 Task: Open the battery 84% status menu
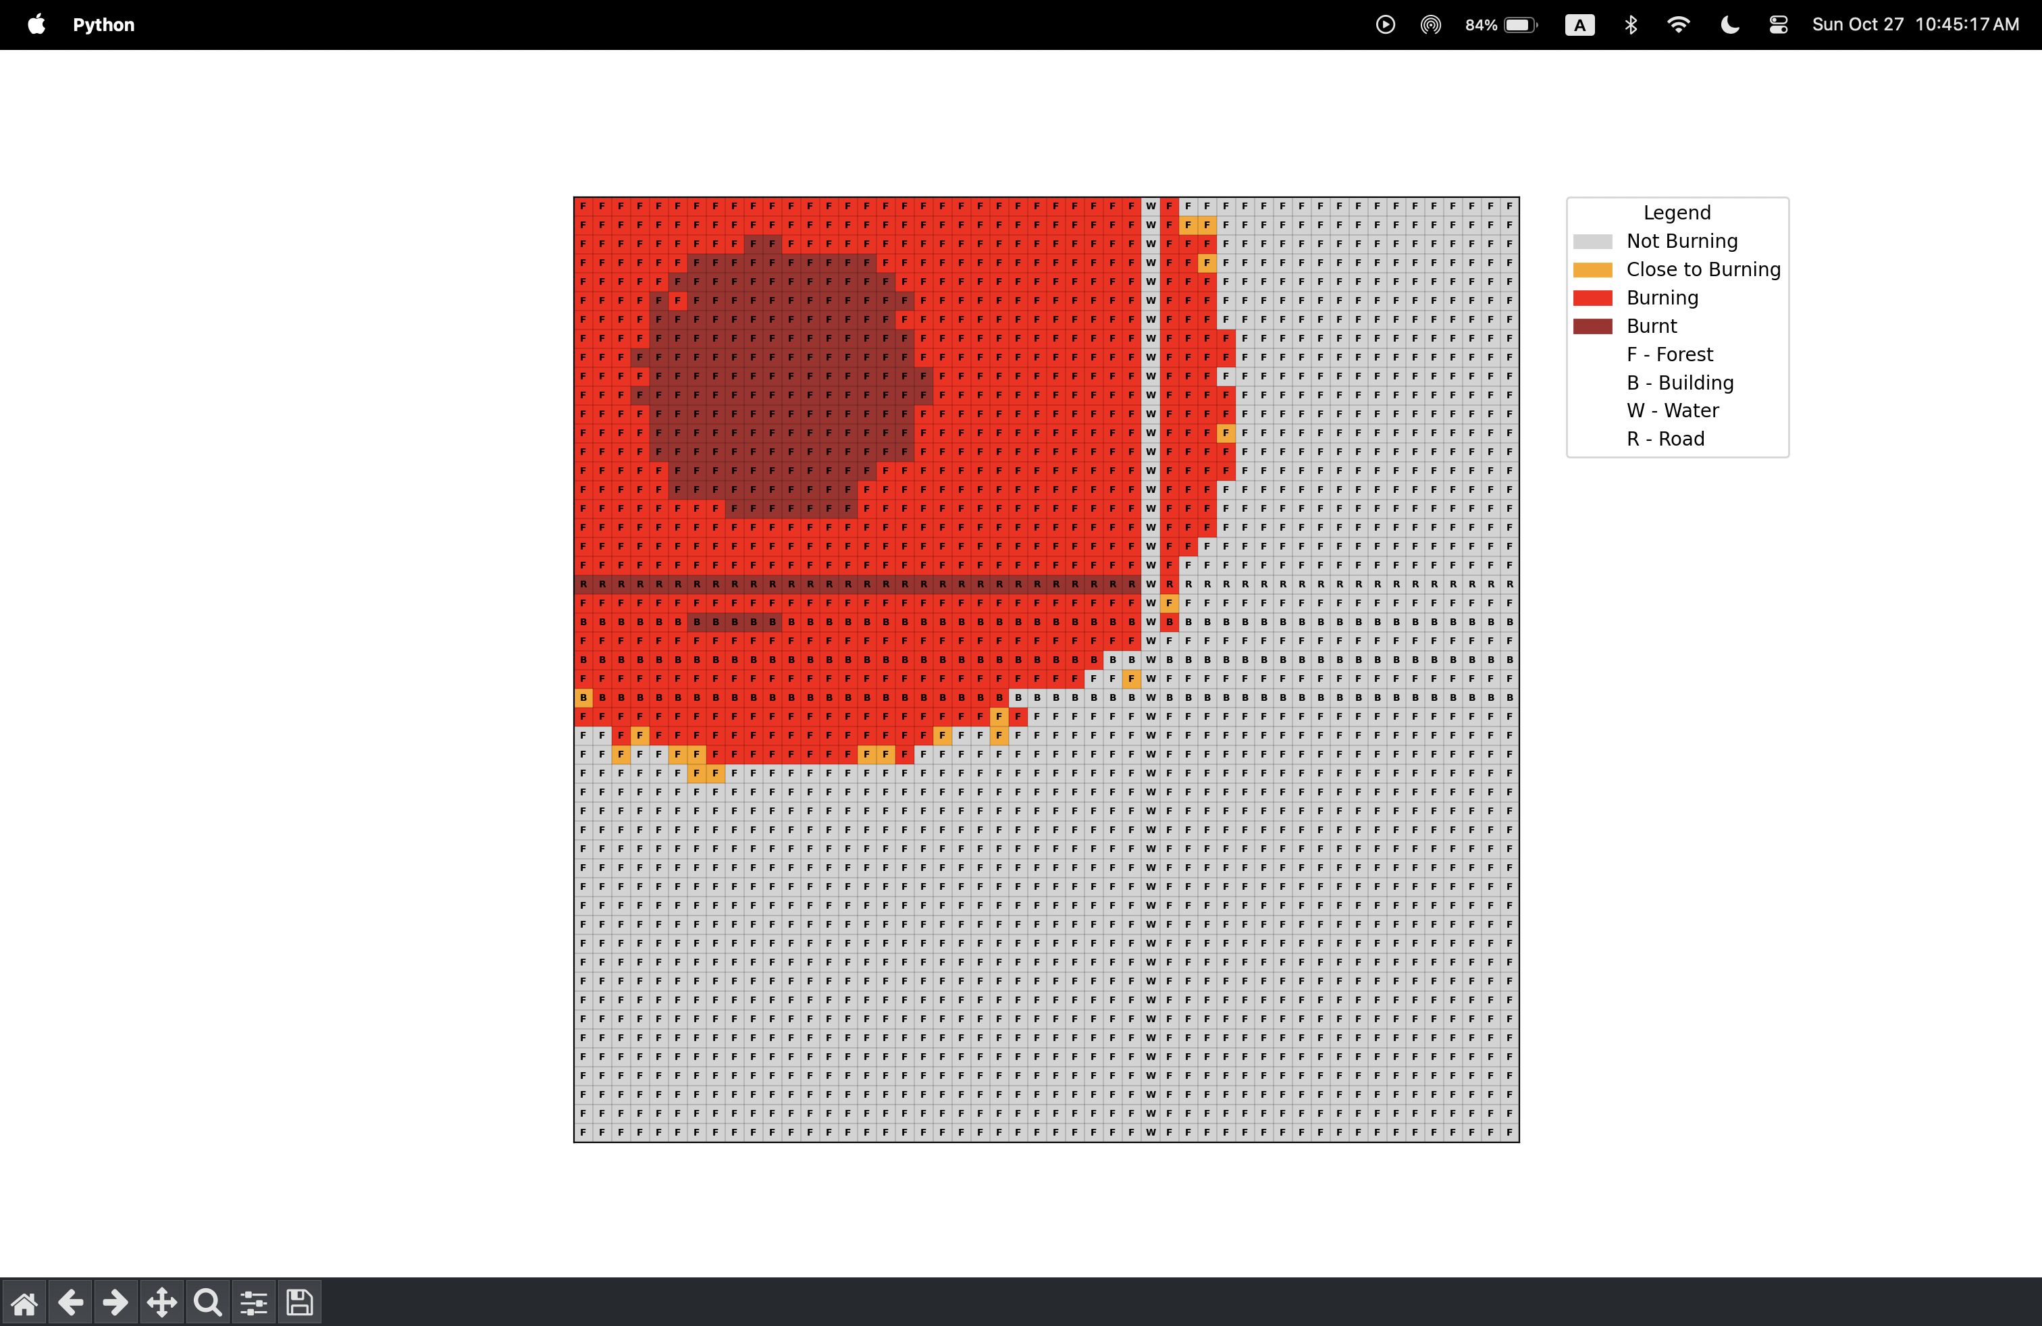tap(1502, 24)
